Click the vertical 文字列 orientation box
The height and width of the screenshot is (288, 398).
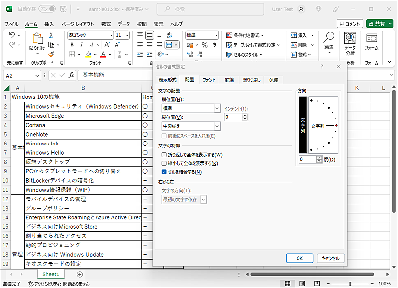coord(302,125)
